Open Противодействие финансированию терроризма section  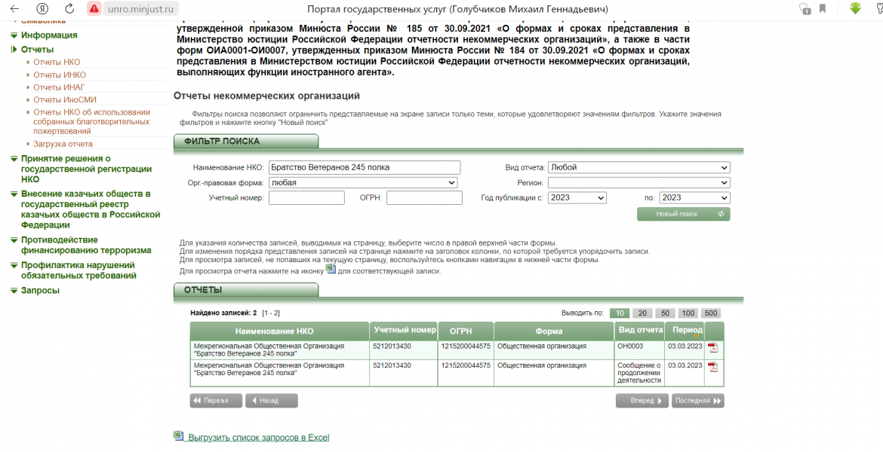tap(86, 245)
